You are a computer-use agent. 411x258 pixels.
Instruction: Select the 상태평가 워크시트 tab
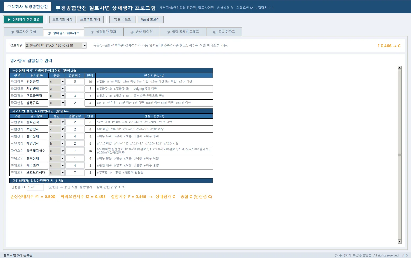(x=63, y=33)
